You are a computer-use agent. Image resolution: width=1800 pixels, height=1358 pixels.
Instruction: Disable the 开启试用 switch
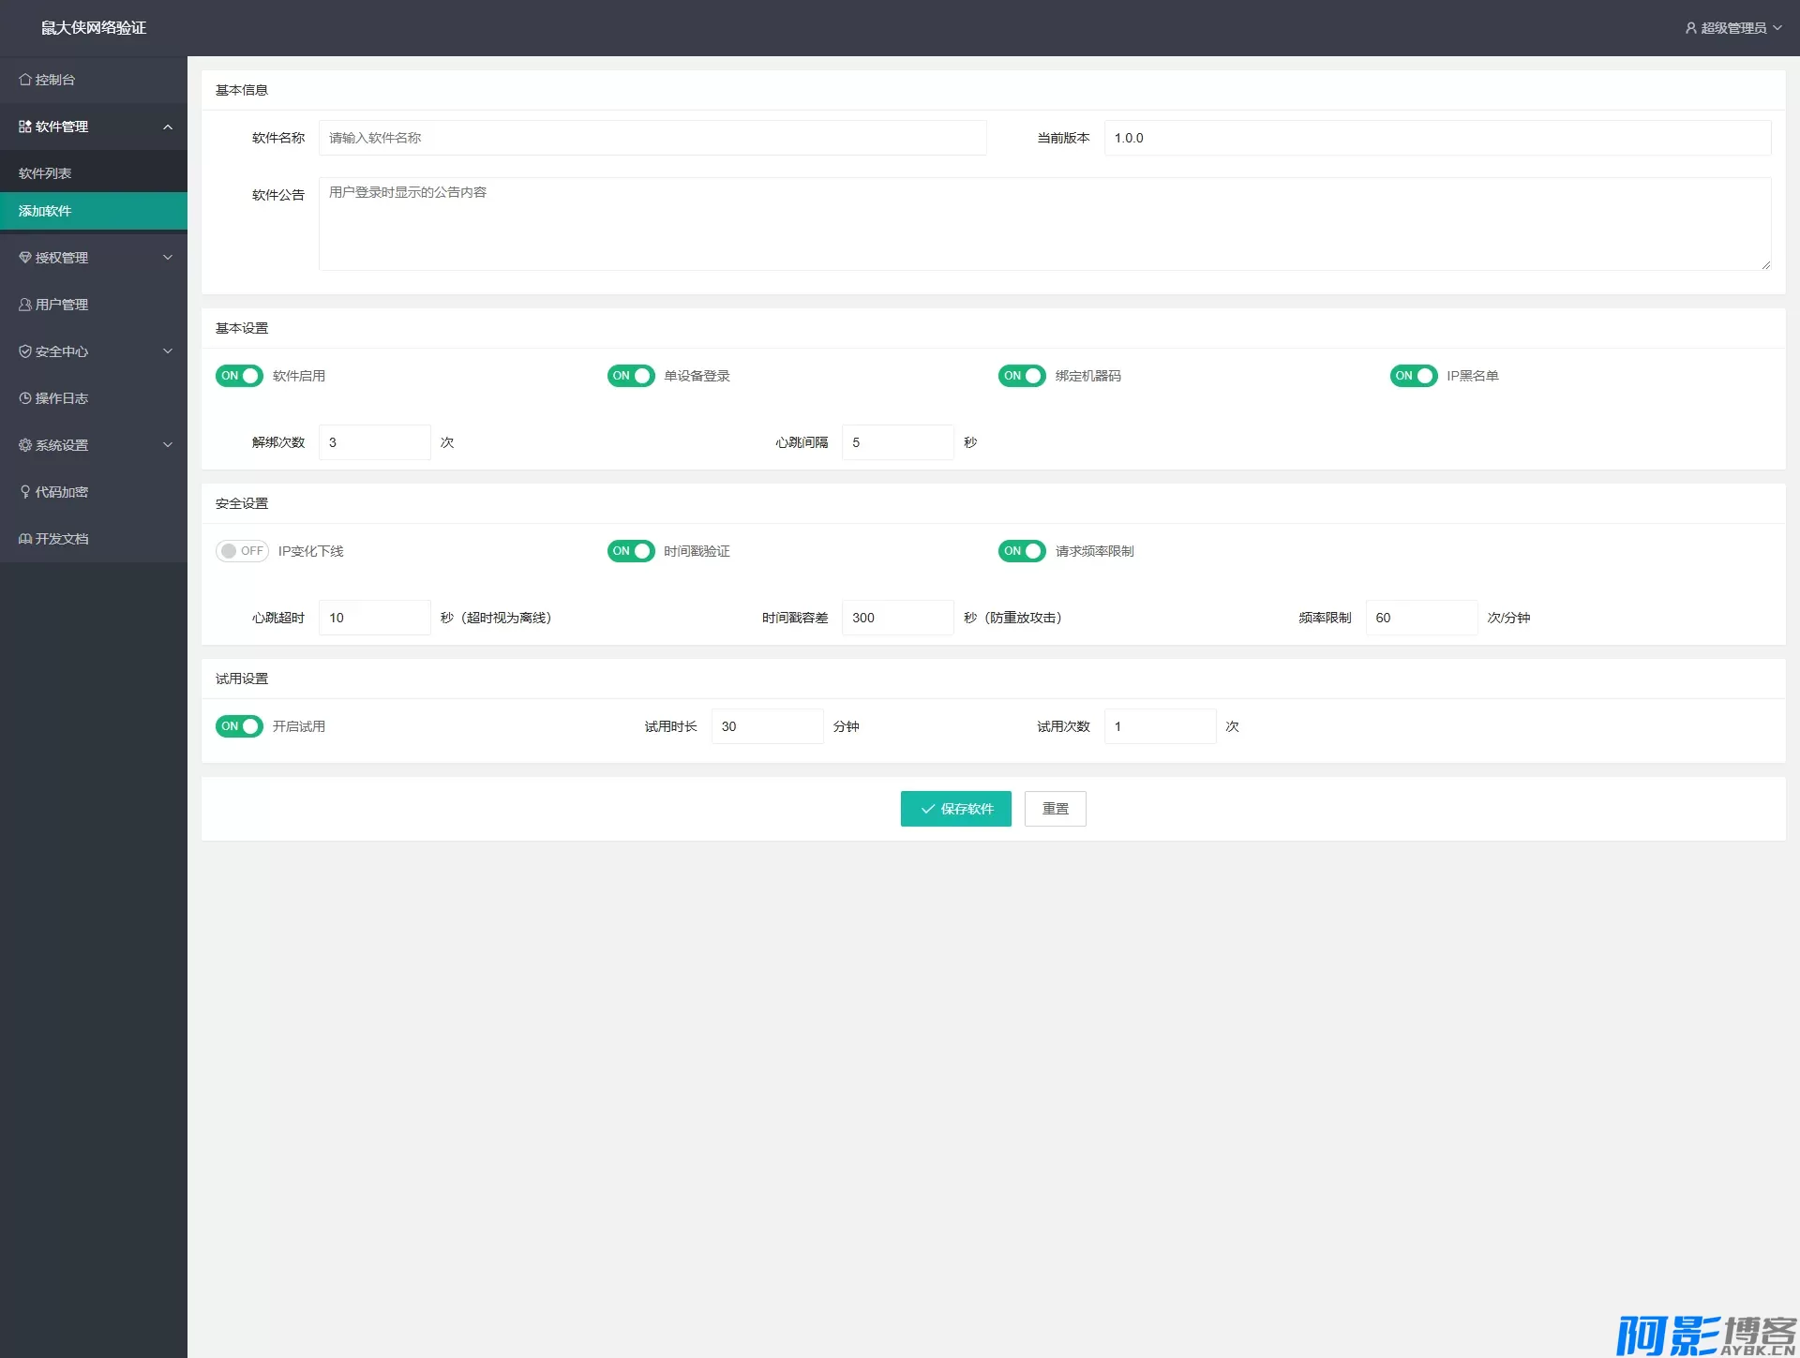(x=239, y=726)
